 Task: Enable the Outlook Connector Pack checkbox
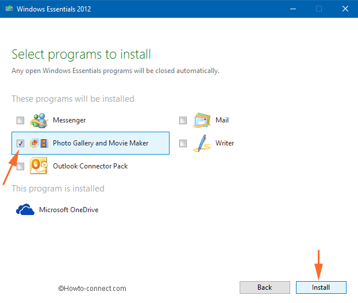click(x=20, y=166)
